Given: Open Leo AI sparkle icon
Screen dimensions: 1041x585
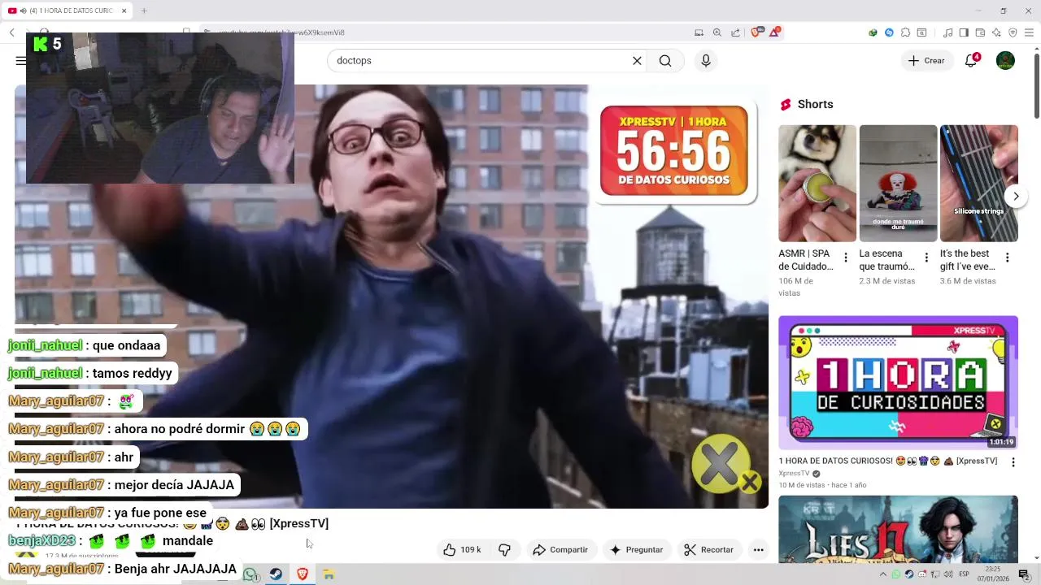Looking at the screenshot, I should (996, 32).
